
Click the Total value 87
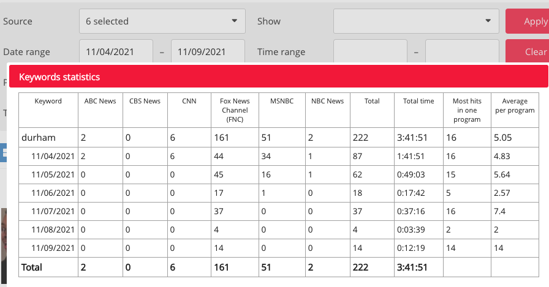[x=357, y=156]
